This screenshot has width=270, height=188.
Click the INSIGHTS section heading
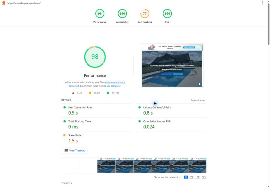(x=66, y=183)
